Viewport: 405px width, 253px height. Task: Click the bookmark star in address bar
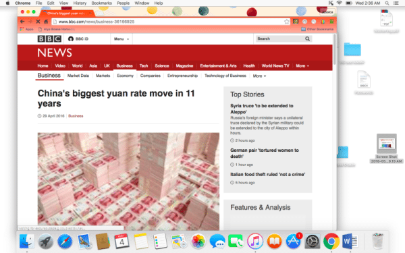(x=286, y=22)
